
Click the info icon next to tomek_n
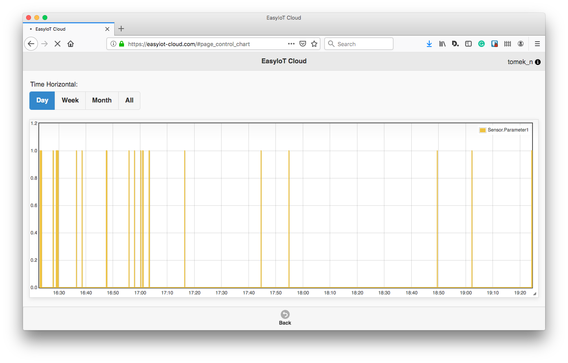pos(538,62)
